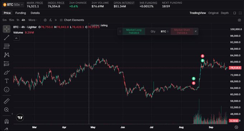Collapse the drawing toolbar side arrow
Viewport: 244px width, 131px height.
point(12,114)
